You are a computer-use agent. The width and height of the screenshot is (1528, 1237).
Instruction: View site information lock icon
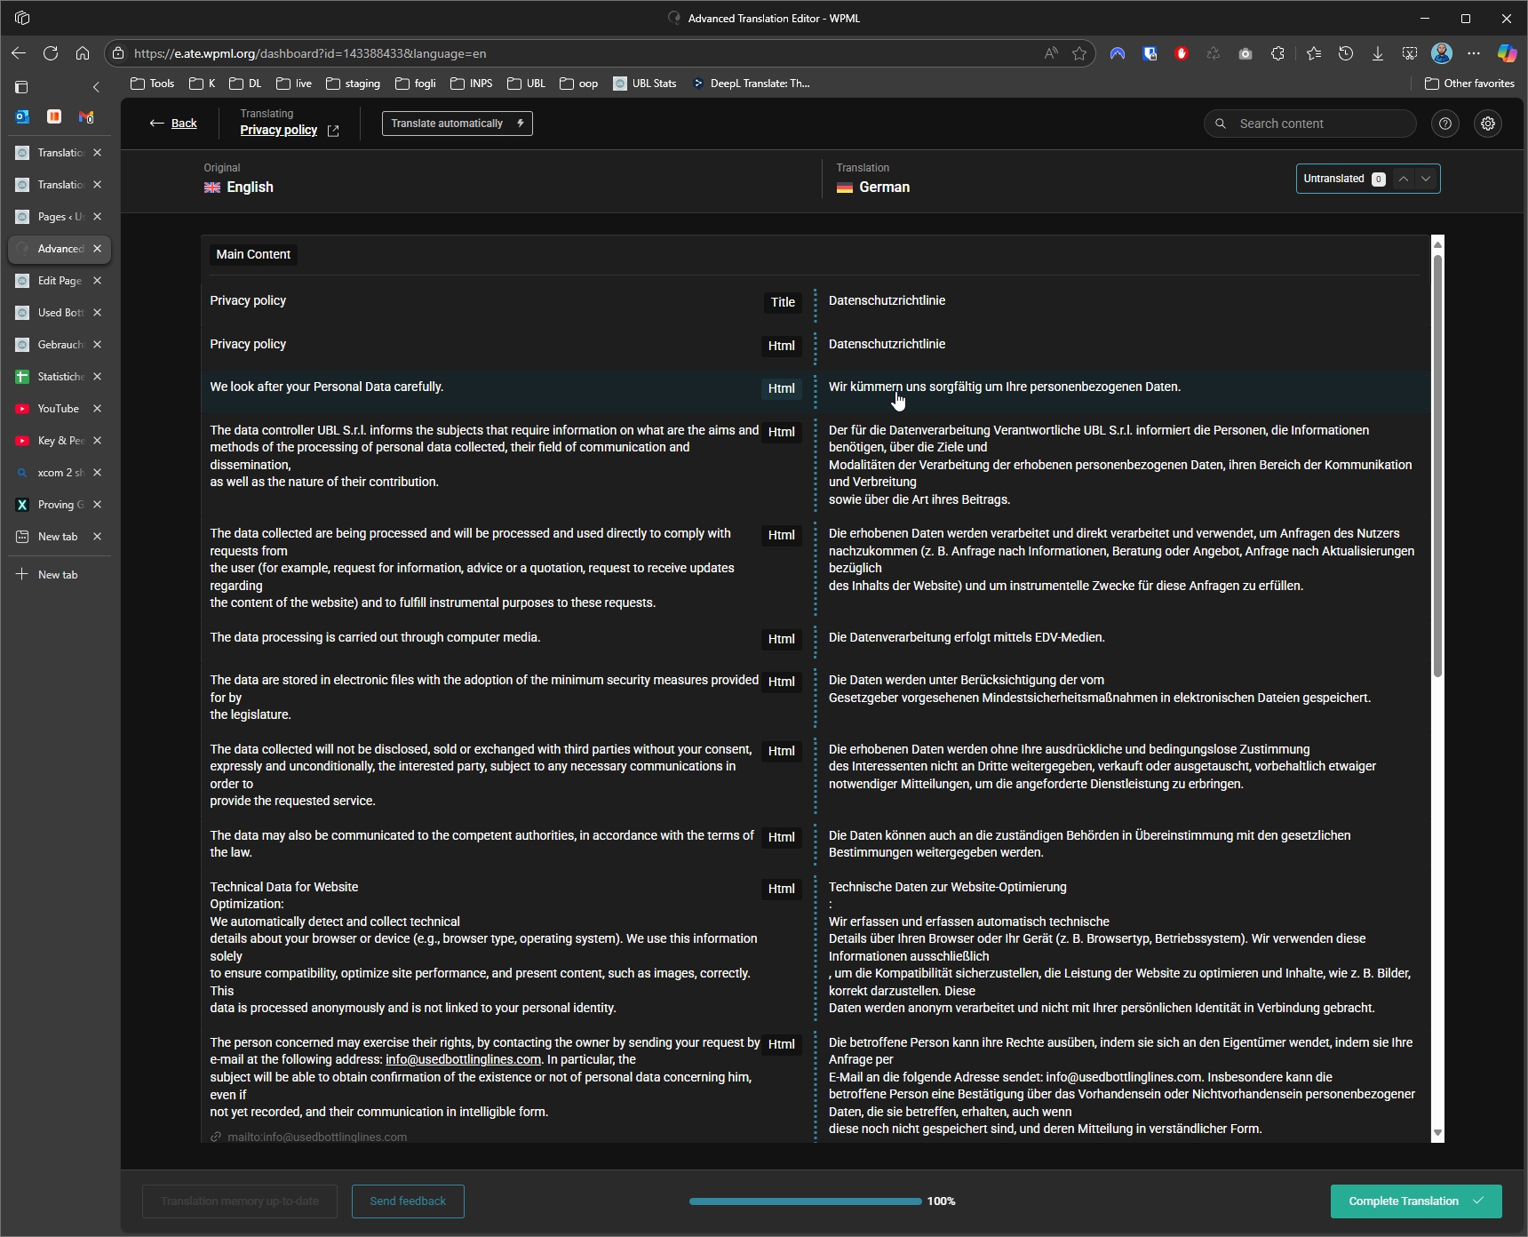[x=118, y=53]
